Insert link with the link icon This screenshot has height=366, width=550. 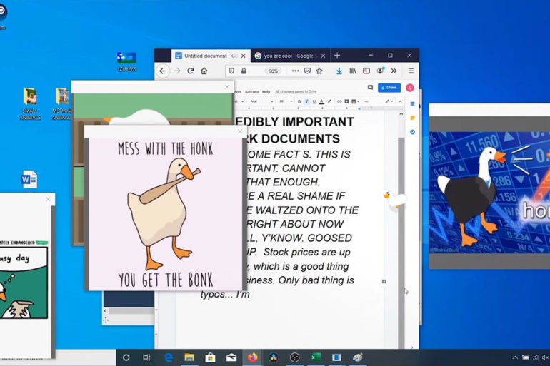click(339, 101)
